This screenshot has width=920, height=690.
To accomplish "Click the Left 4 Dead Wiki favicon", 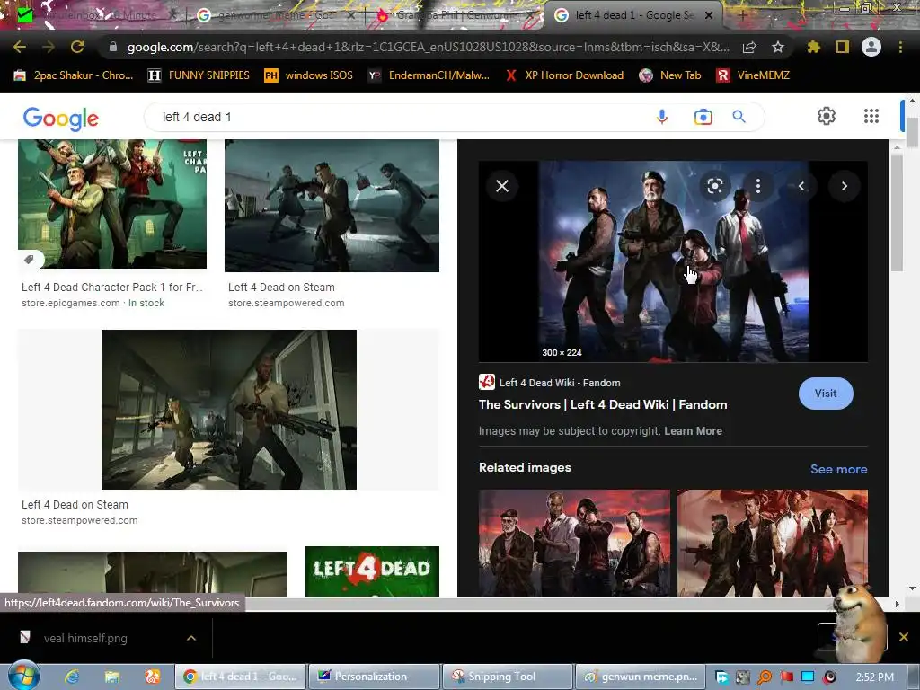I will coord(486,382).
